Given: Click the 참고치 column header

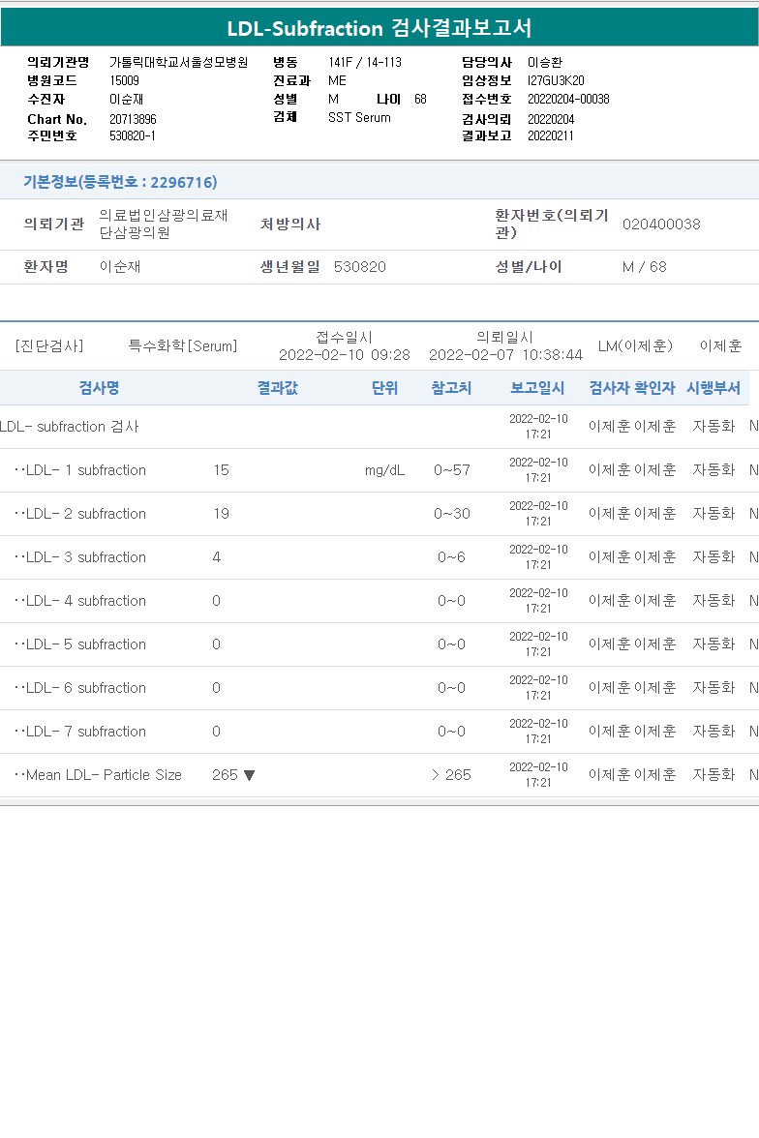Looking at the screenshot, I should (x=451, y=387).
